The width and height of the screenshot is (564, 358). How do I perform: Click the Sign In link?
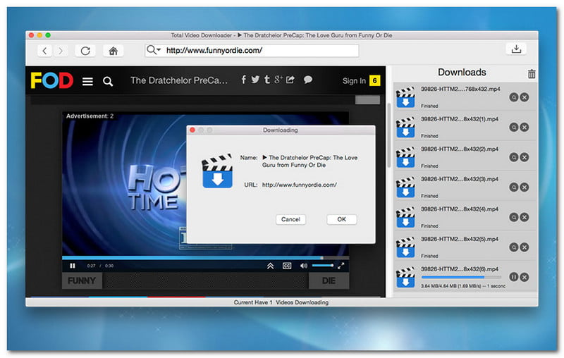[x=354, y=81]
